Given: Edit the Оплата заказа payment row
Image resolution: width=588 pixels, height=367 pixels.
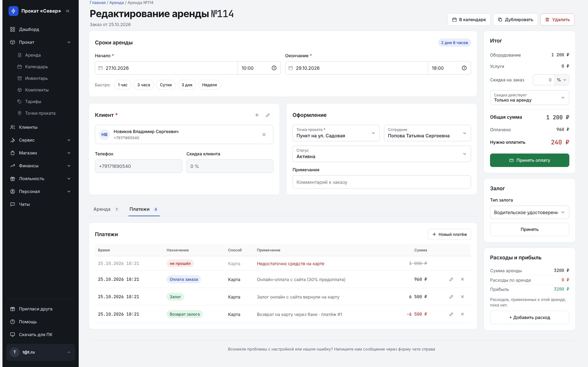Looking at the screenshot, I should pos(451,279).
